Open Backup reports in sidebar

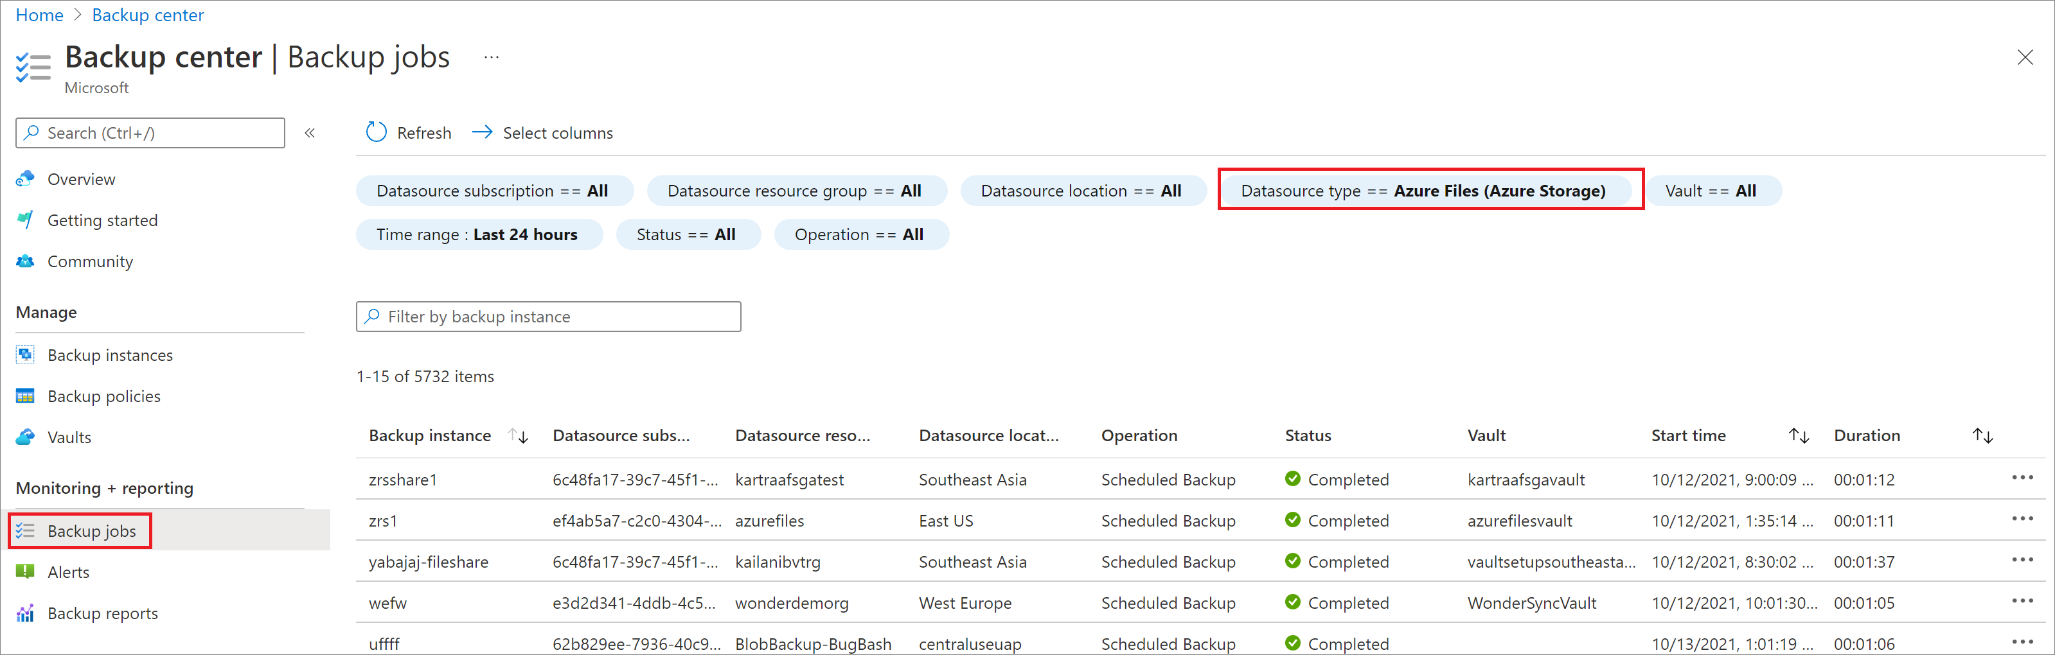point(102,613)
